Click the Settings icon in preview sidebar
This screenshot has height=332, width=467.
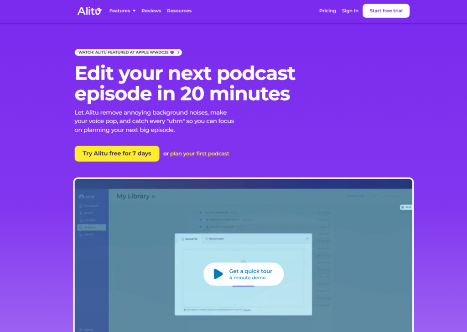[81, 330]
